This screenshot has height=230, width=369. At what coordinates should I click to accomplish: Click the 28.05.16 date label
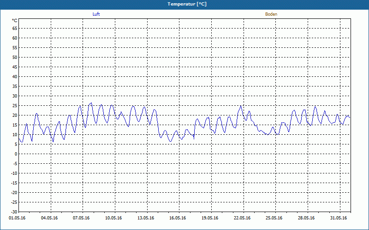coord(306,218)
